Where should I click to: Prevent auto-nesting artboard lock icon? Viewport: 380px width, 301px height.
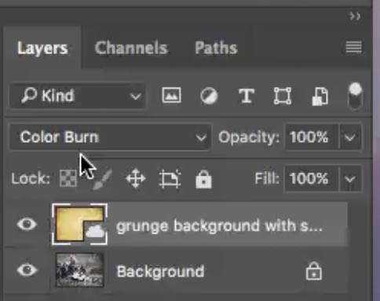[x=170, y=179]
